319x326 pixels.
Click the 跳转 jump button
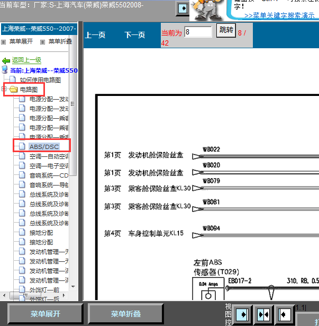tap(226, 30)
